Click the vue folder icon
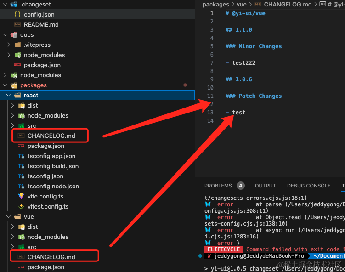Screen dimensions: 345x272 click(17, 216)
